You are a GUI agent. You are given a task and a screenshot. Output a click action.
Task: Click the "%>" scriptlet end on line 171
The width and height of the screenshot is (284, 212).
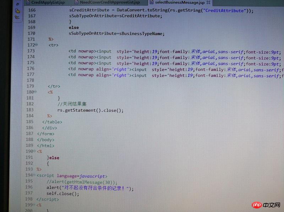click(51, 39)
